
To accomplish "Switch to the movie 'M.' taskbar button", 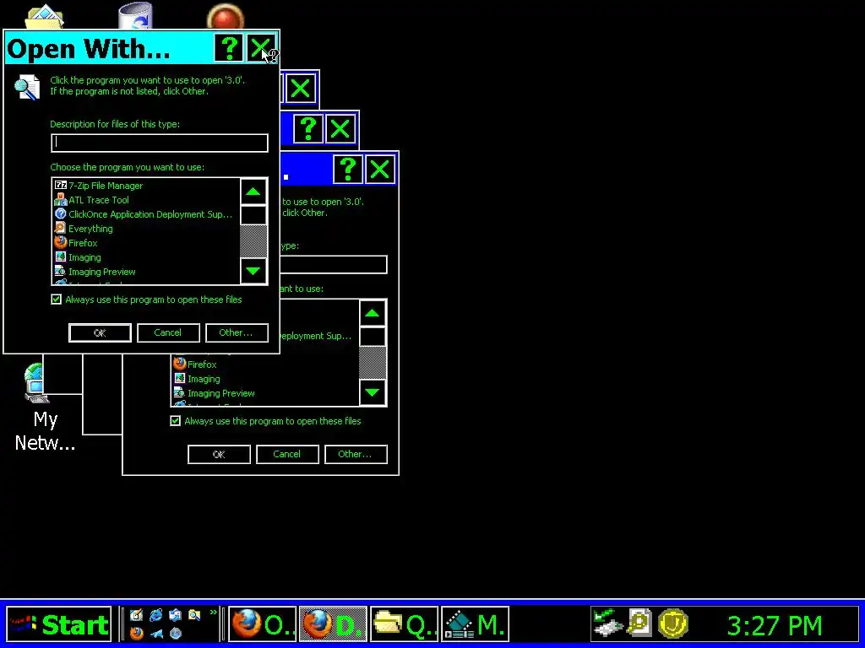I will [475, 624].
